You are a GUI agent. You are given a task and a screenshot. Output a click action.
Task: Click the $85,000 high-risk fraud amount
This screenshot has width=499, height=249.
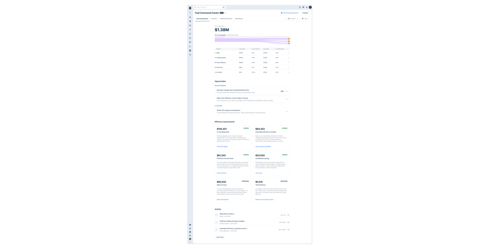pos(222,182)
